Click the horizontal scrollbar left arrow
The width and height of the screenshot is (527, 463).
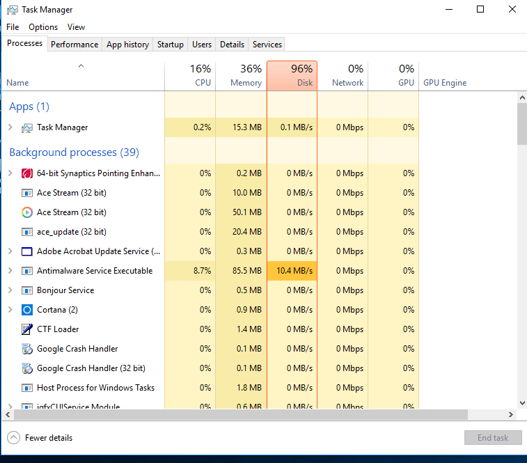[x=8, y=414]
